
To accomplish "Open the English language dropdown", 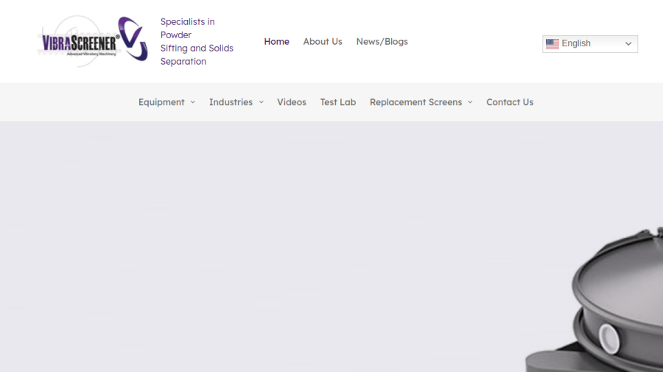I will (590, 44).
